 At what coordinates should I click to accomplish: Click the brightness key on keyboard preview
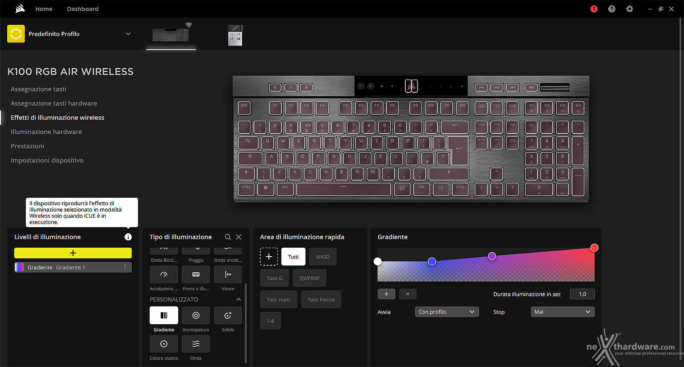(x=291, y=87)
